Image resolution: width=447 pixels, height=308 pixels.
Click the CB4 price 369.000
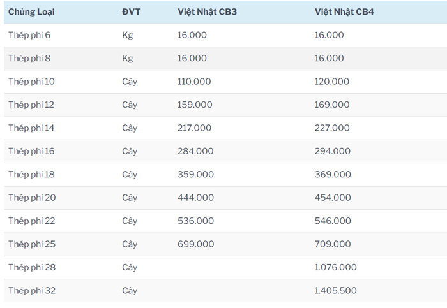pyautogui.click(x=333, y=175)
